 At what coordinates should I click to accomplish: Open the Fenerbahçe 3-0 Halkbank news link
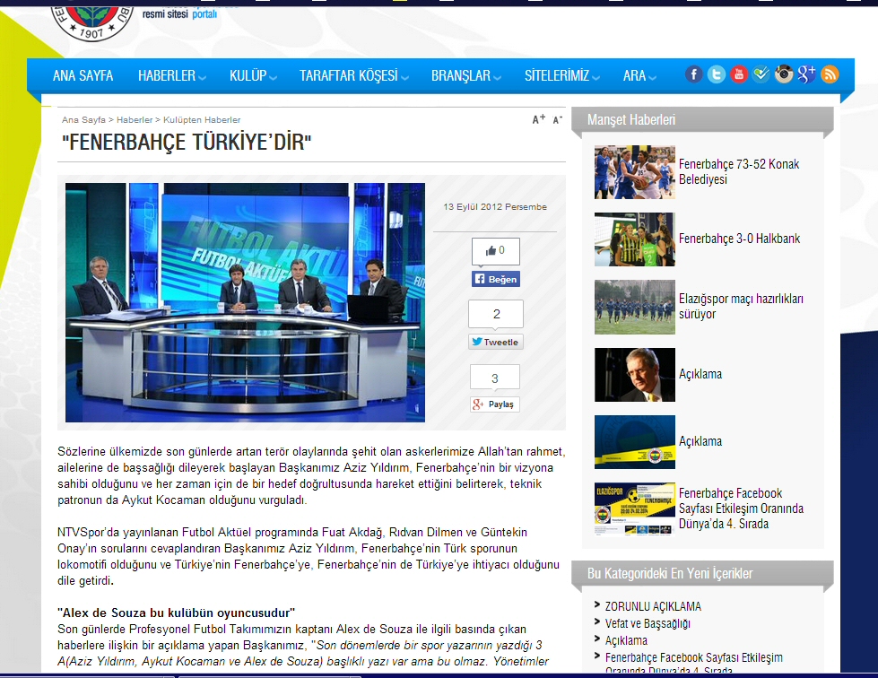click(x=739, y=239)
